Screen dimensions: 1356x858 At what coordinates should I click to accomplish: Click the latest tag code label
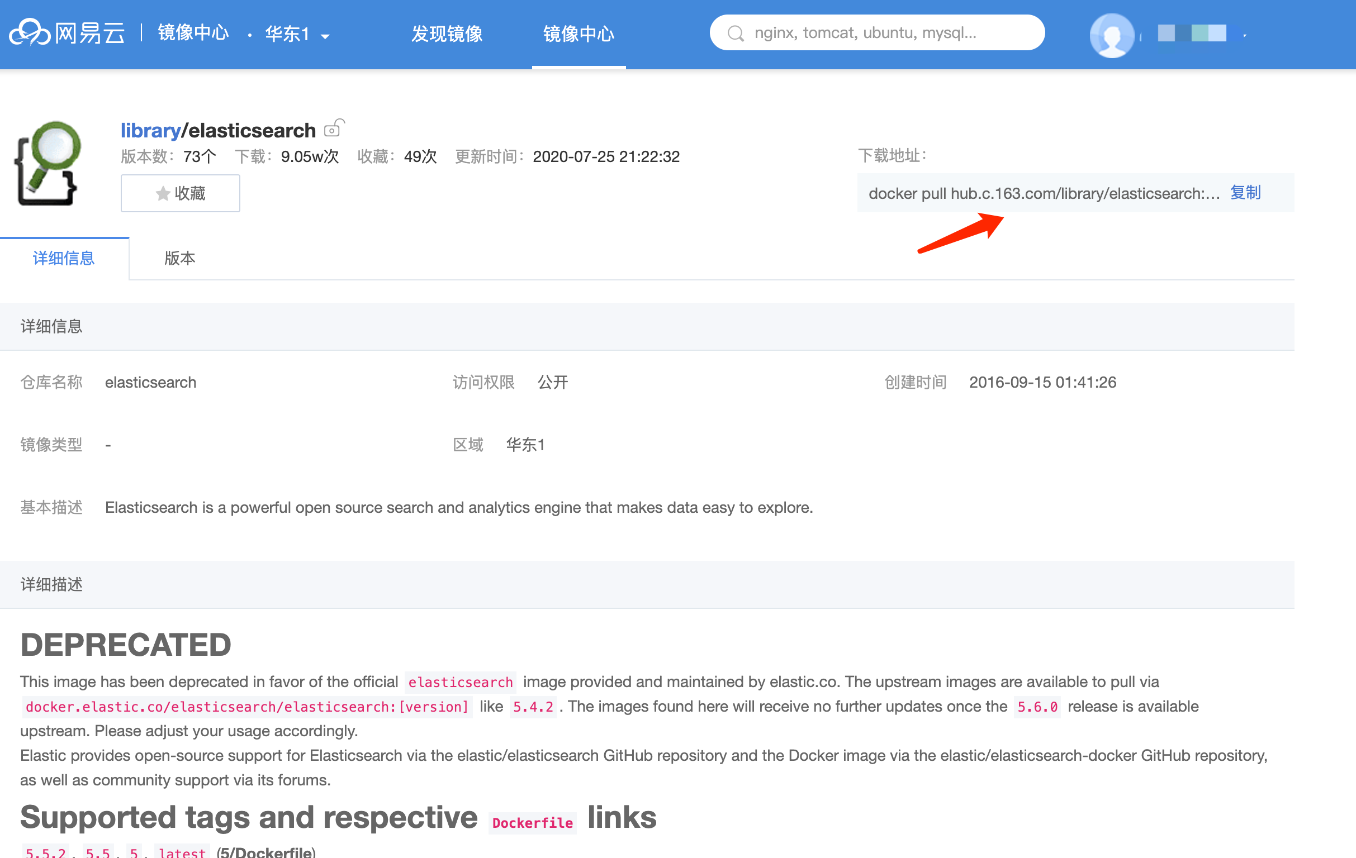pyautogui.click(x=181, y=852)
